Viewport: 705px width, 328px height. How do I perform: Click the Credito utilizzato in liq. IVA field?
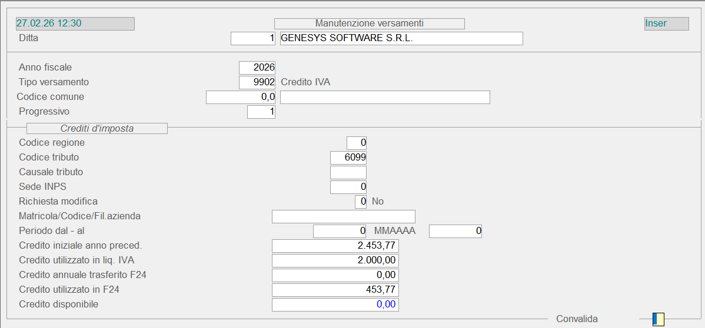335,260
